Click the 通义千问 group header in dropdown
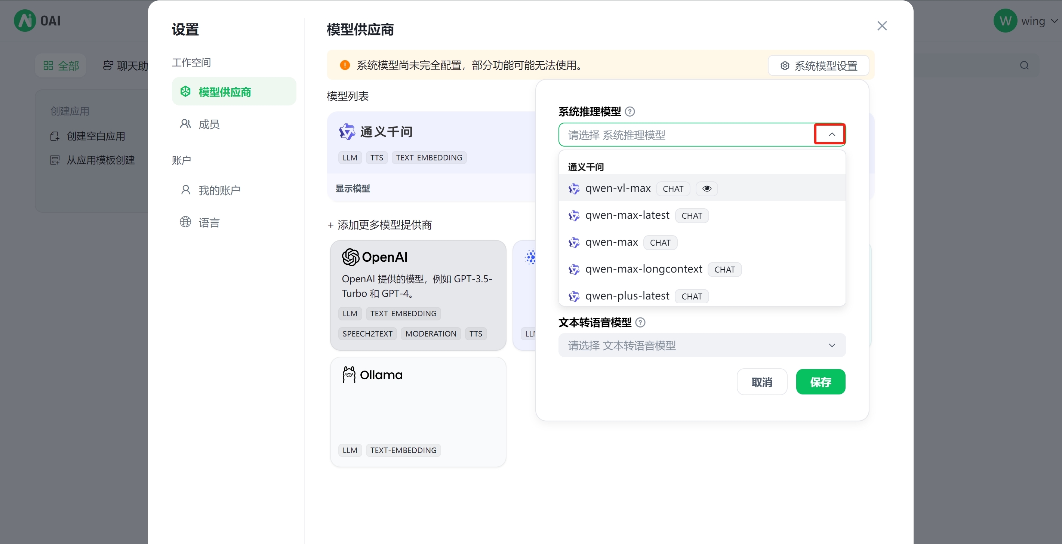 coord(585,167)
